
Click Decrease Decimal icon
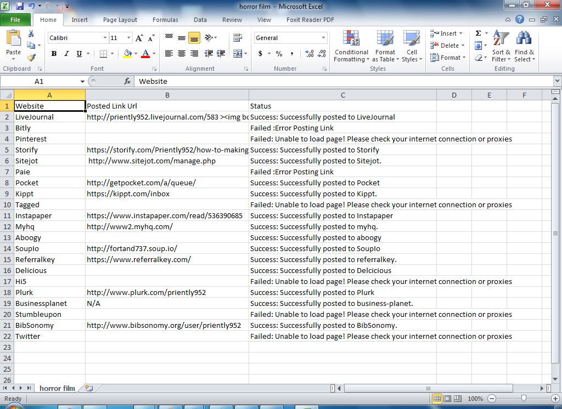click(322, 53)
